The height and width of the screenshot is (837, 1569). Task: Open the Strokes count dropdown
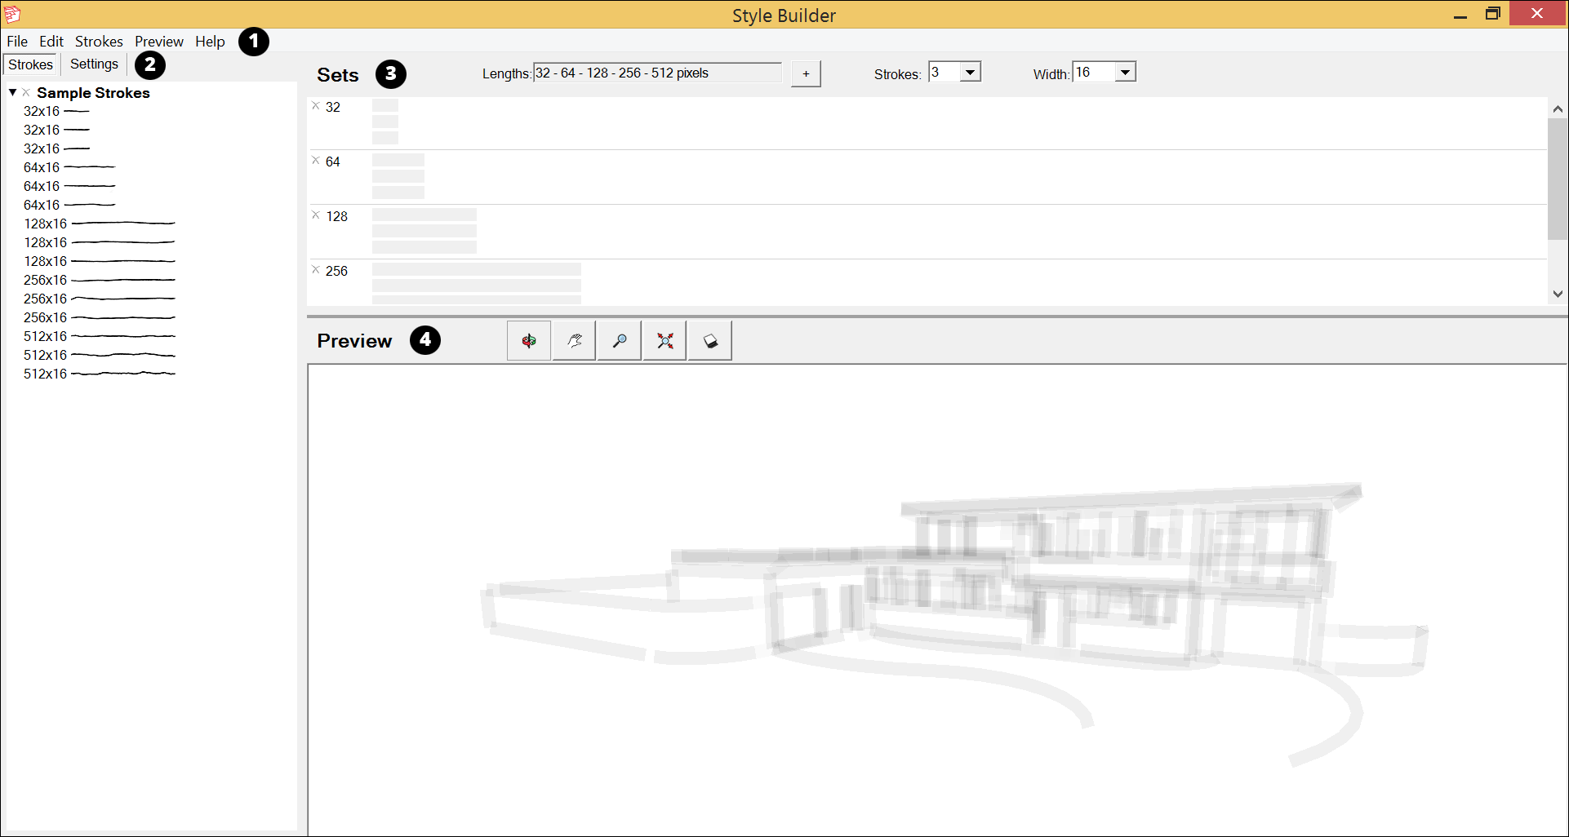(969, 71)
